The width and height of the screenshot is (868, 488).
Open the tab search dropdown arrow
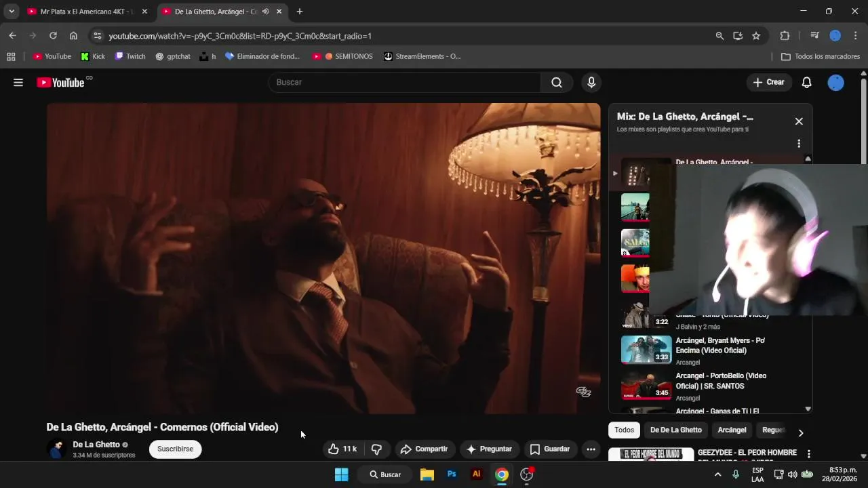tap(12, 12)
